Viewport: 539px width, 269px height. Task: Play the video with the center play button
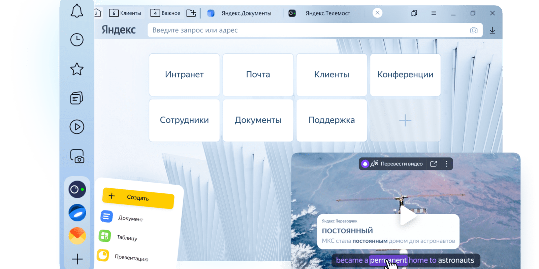point(408,215)
